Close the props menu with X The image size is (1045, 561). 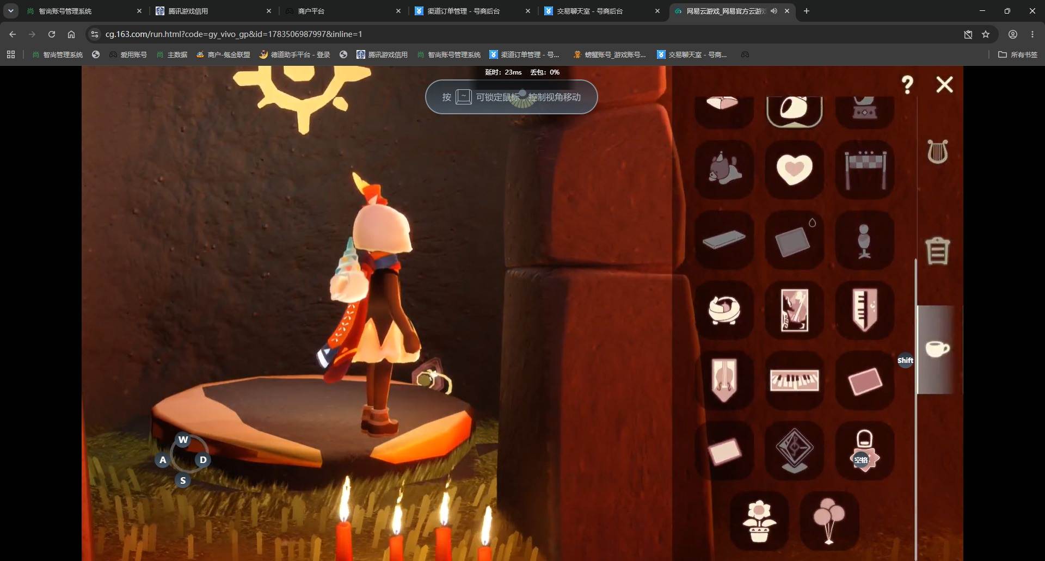(944, 84)
